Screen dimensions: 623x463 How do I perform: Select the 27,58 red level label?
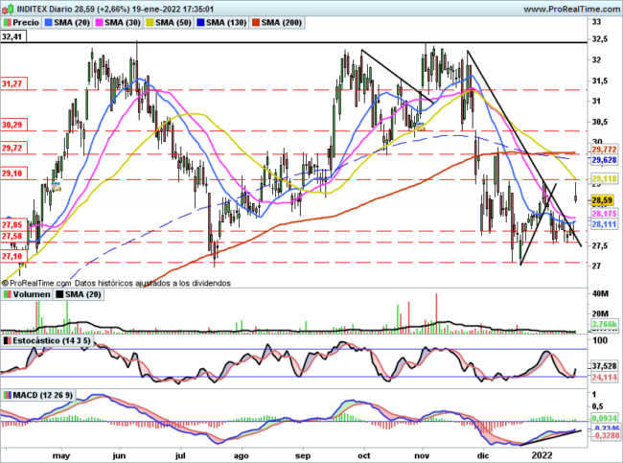pyautogui.click(x=13, y=237)
